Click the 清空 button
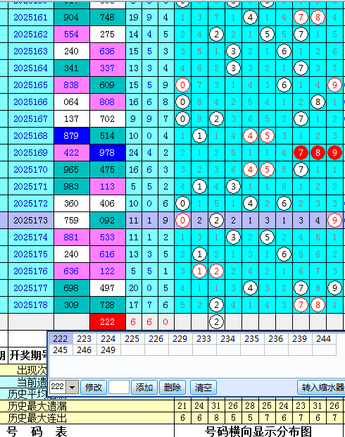 click(203, 388)
